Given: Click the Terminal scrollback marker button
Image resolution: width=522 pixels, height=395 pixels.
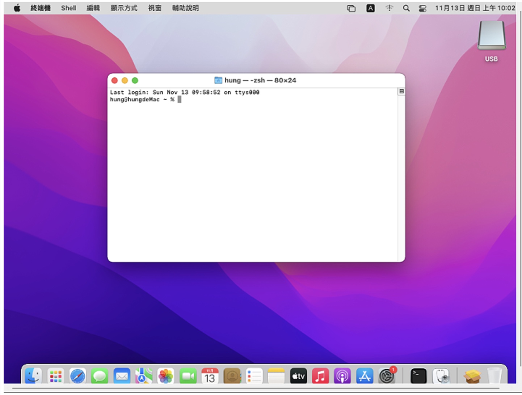Looking at the screenshot, I should [401, 92].
